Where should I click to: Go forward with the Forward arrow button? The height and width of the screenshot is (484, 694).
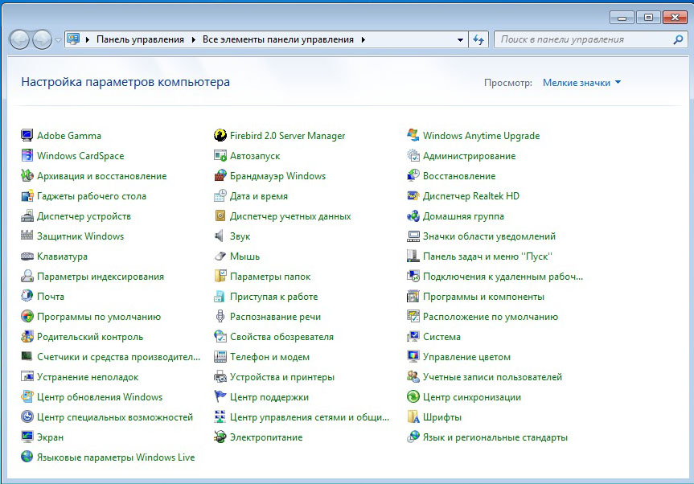coord(42,40)
